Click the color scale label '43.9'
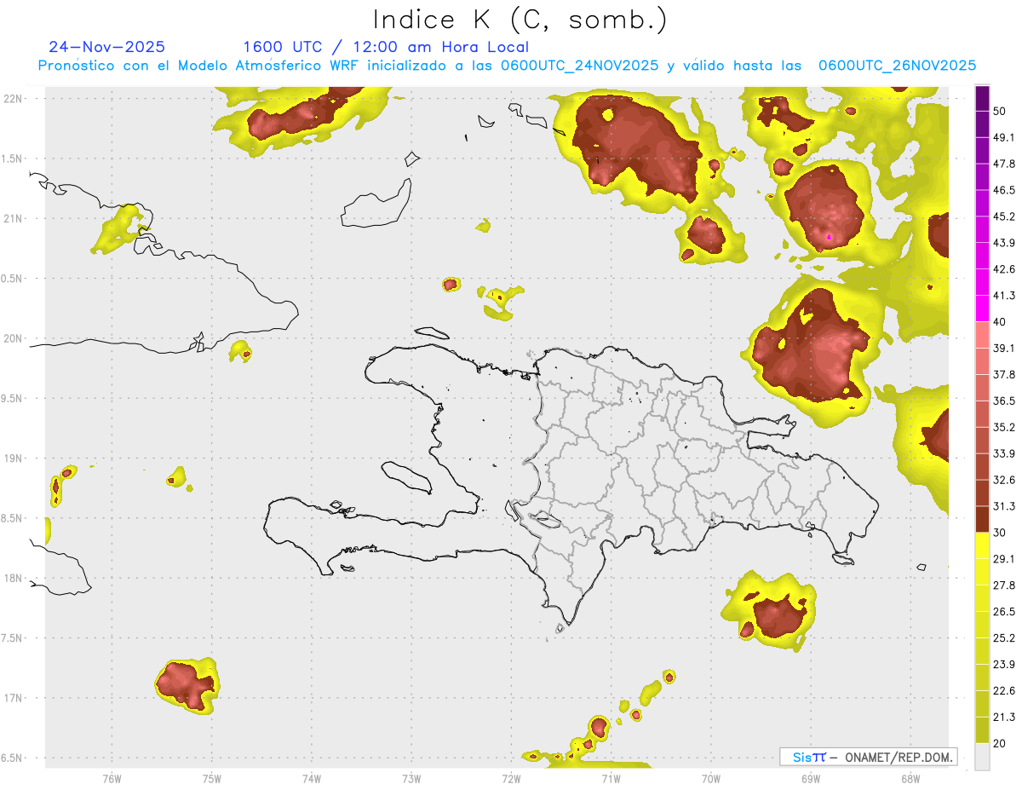The height and width of the screenshot is (790, 1022). 1004,243
